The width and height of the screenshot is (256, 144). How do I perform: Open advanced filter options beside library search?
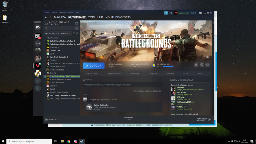[x=77, y=28]
